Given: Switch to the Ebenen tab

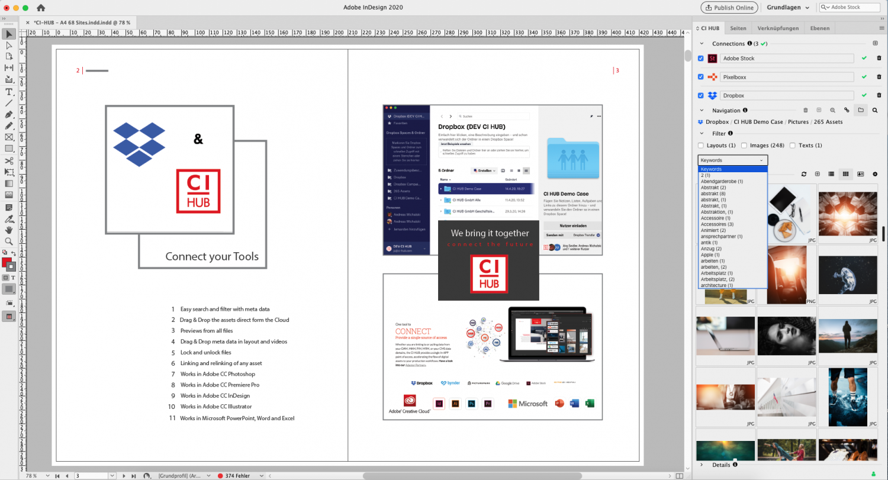Looking at the screenshot, I should [x=820, y=28].
